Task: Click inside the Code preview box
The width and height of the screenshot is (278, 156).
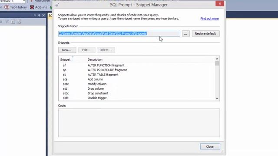Action: point(139,123)
